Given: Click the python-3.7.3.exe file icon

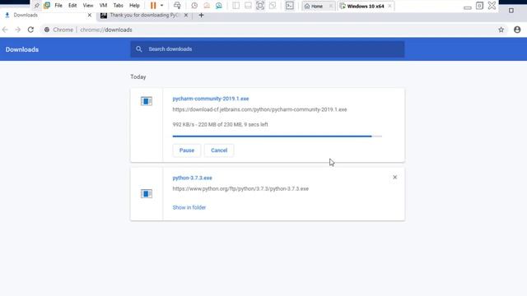Looking at the screenshot, I should click(147, 194).
